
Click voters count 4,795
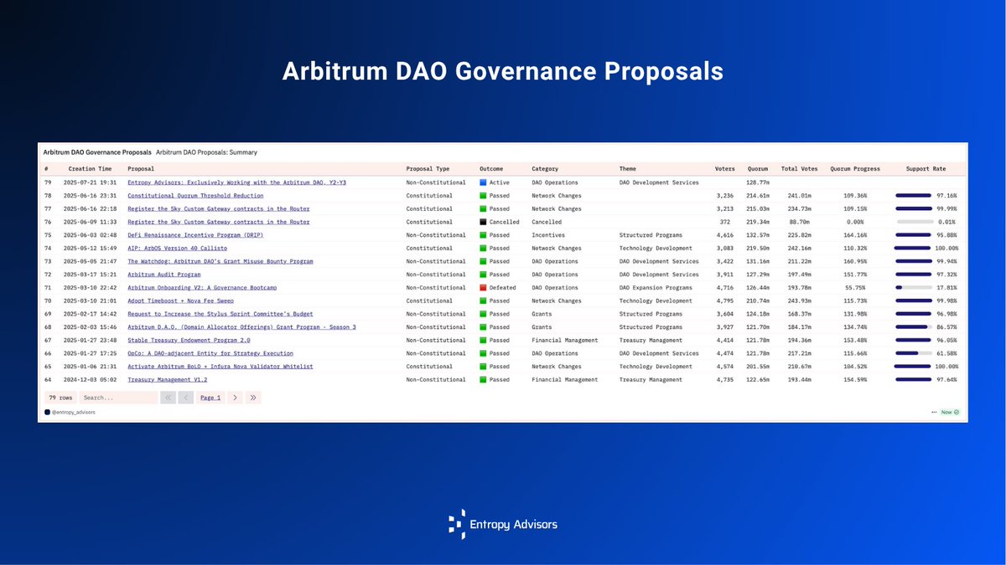(725, 300)
